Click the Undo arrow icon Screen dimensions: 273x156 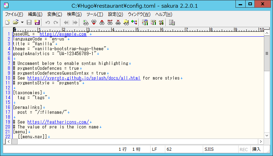[x=47, y=22]
